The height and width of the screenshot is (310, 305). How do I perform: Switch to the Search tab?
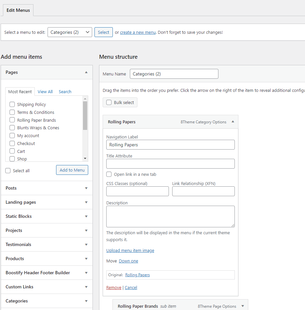click(65, 92)
